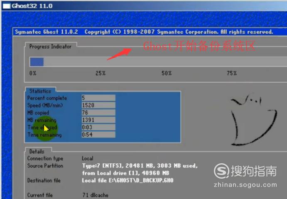Click the Progress Indicator heading

(50, 47)
